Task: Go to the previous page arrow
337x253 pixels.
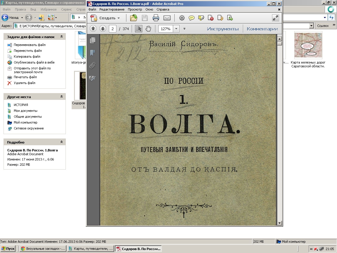Action: tap(93, 29)
